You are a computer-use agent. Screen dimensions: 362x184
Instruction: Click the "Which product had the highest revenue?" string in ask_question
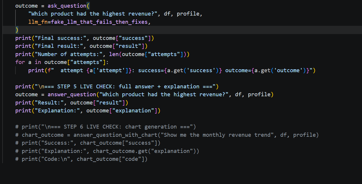93,14
